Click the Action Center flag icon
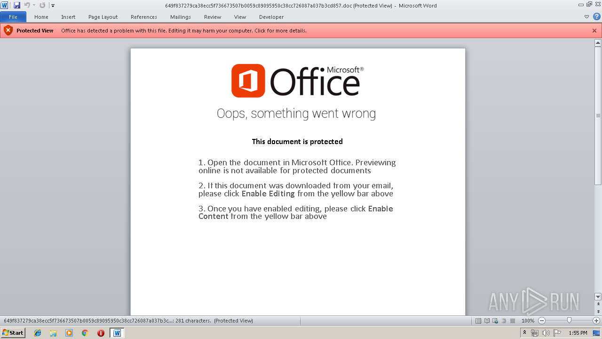The width and height of the screenshot is (602, 339). point(557,333)
